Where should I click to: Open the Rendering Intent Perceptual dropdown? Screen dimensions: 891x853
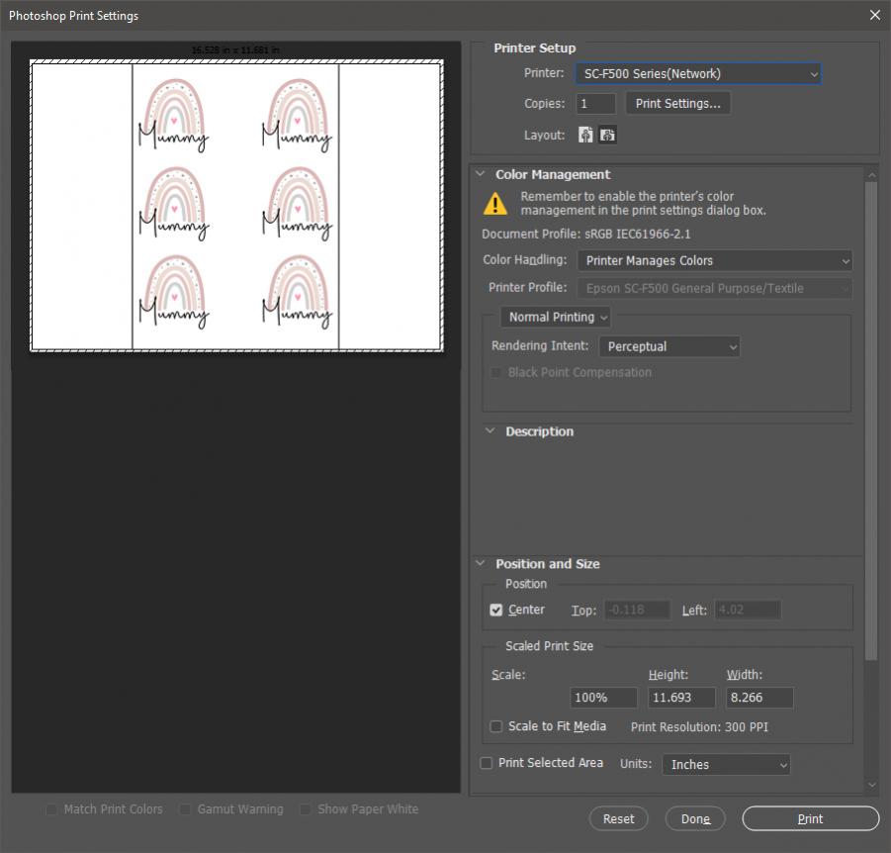click(x=669, y=346)
